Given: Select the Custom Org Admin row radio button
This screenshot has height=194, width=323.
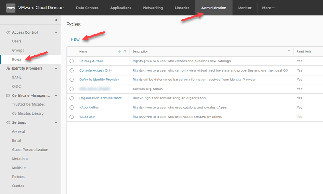Looking at the screenshot, I should [72, 89].
